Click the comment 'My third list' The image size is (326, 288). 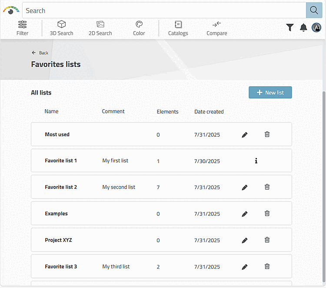pos(116,267)
